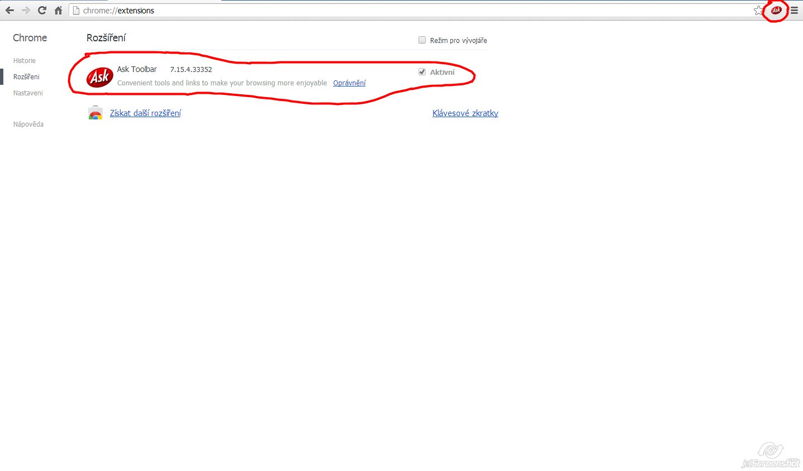The image size is (803, 471).
Task: Click the forward navigation arrow
Action: [26, 10]
